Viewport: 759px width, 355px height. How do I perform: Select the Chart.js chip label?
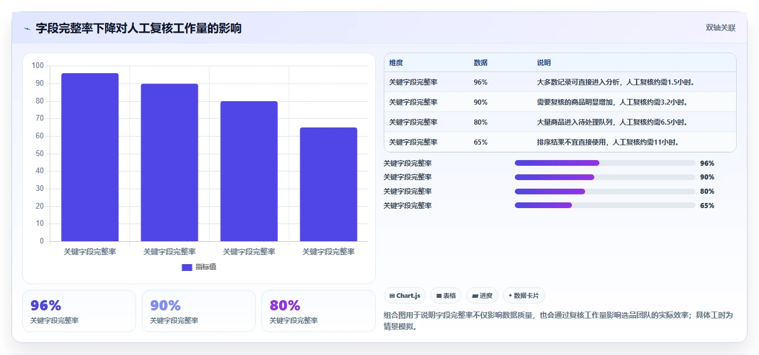[x=408, y=296]
